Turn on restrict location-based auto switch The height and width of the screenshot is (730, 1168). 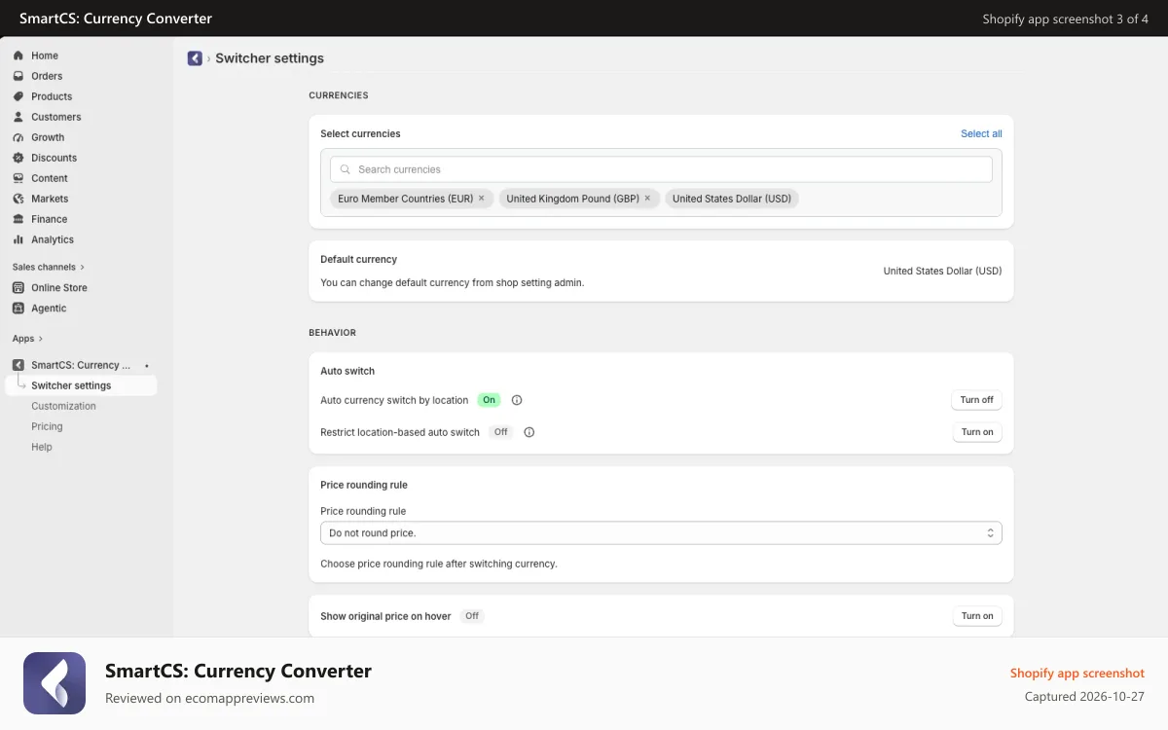click(x=977, y=432)
